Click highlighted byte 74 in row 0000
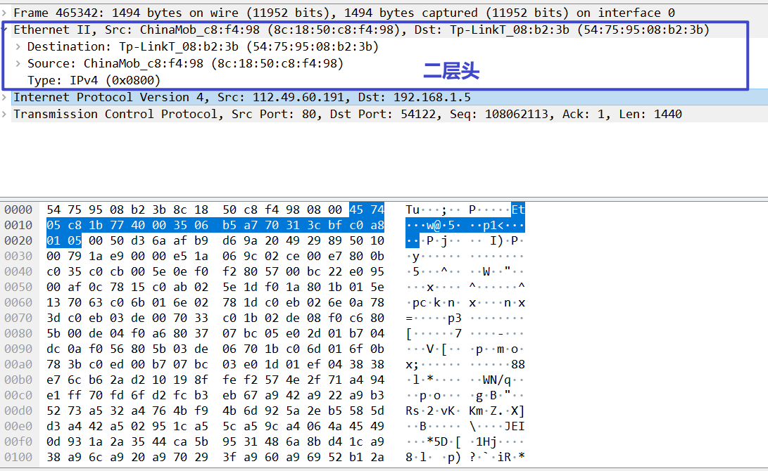This screenshot has height=471, width=768. coord(377,209)
